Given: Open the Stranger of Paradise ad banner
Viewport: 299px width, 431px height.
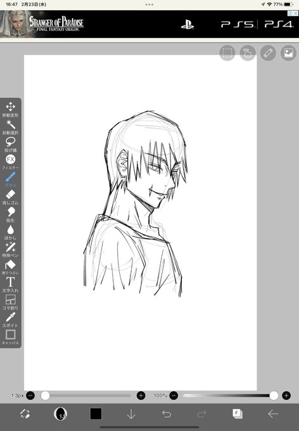Looking at the screenshot, I should [x=149, y=24].
